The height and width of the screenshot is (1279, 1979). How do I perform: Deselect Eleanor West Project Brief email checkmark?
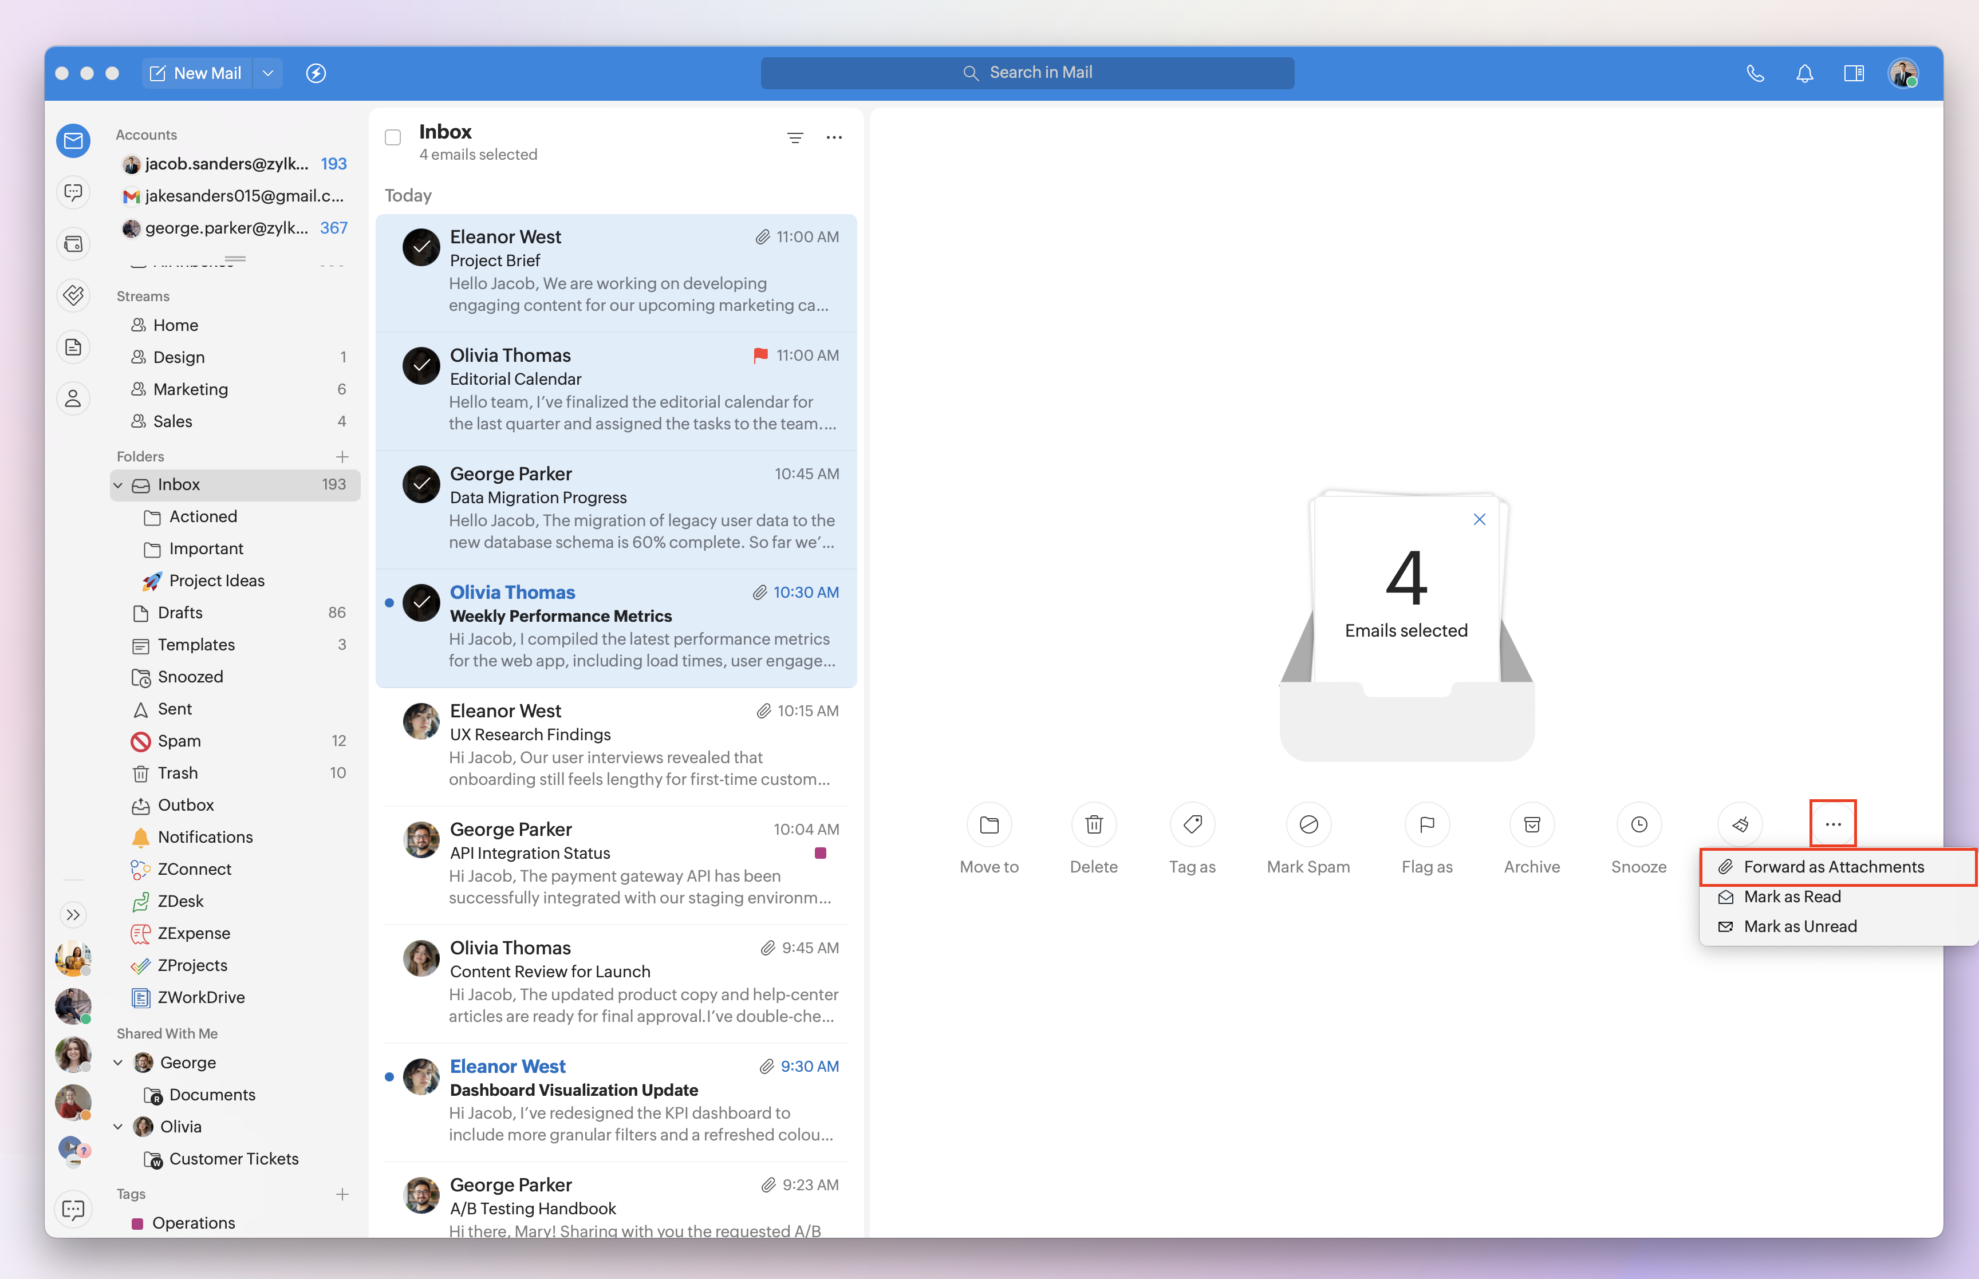pyautogui.click(x=421, y=247)
